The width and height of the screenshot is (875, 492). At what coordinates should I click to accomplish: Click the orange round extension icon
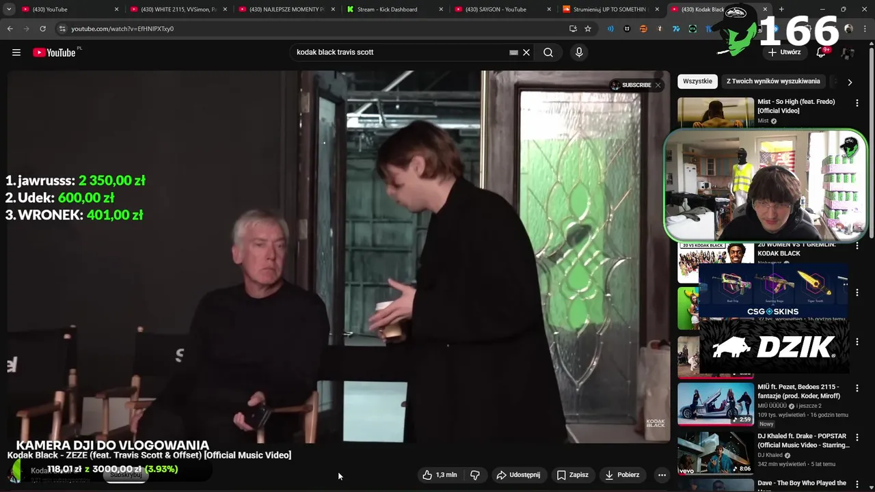643,29
